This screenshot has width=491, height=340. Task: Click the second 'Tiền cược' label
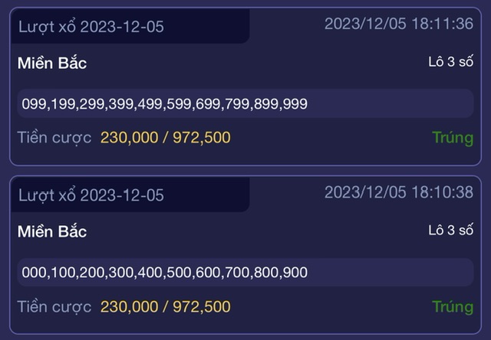[54, 306]
